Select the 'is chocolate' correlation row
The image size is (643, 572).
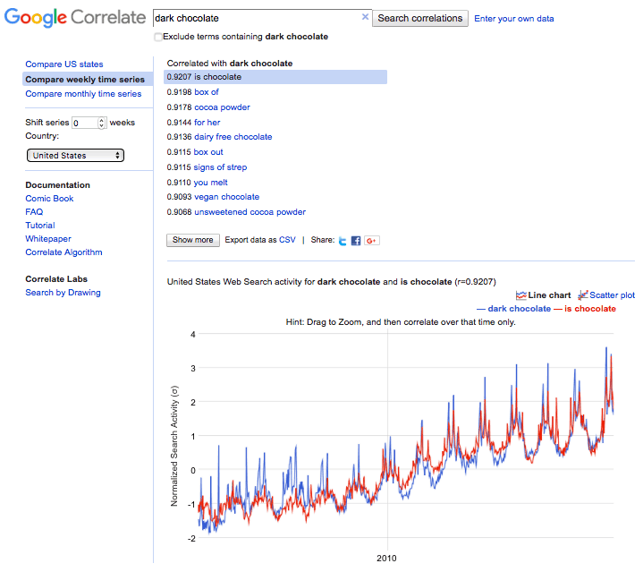coord(275,77)
